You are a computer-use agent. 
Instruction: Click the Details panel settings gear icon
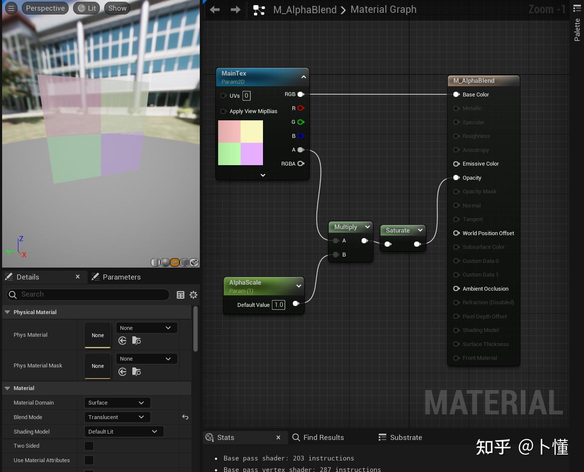[x=193, y=294]
